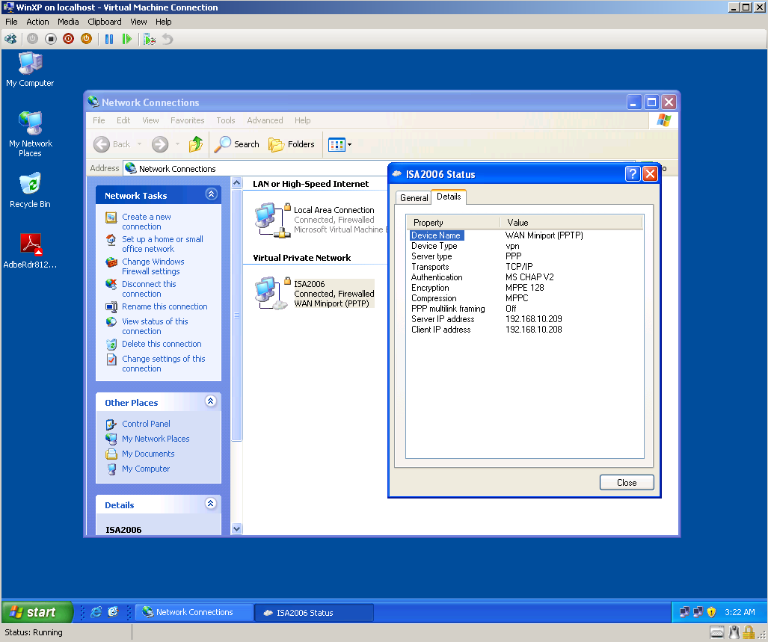Switch to the General tab
The image size is (768, 642).
coord(414,198)
